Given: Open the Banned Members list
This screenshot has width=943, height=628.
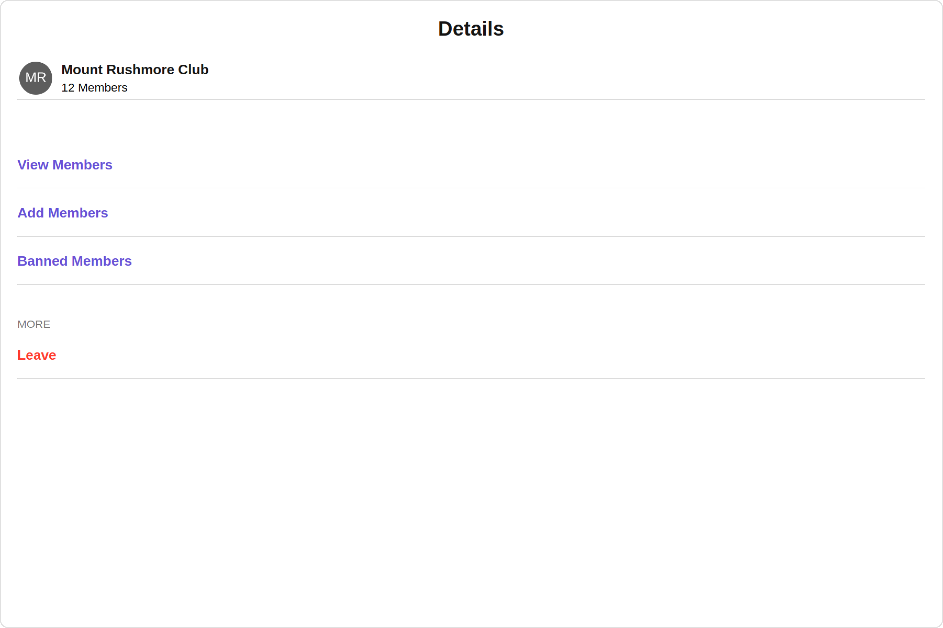Looking at the screenshot, I should click(74, 261).
